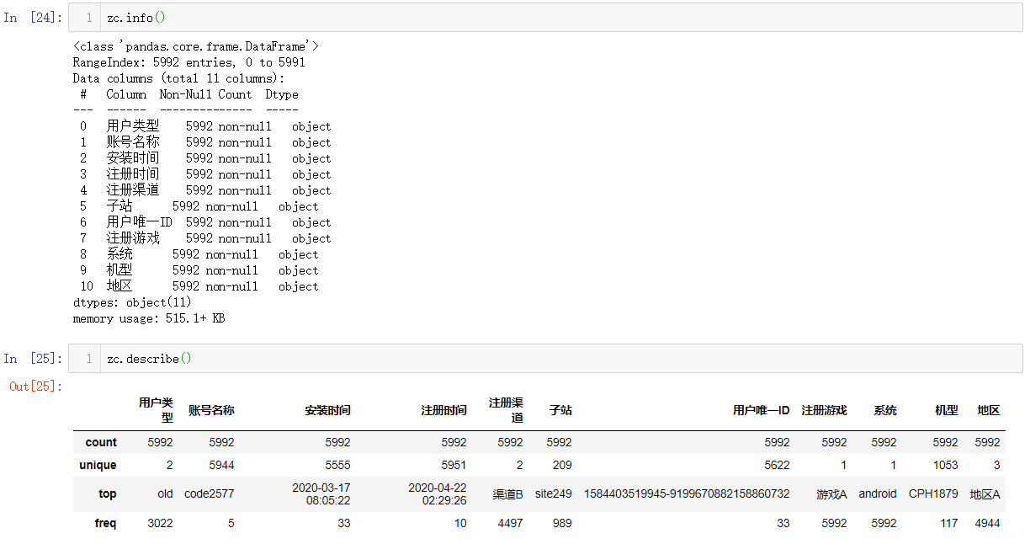Click the 子站 column header
Viewport: 1025px width, 544px height.
[x=560, y=410]
